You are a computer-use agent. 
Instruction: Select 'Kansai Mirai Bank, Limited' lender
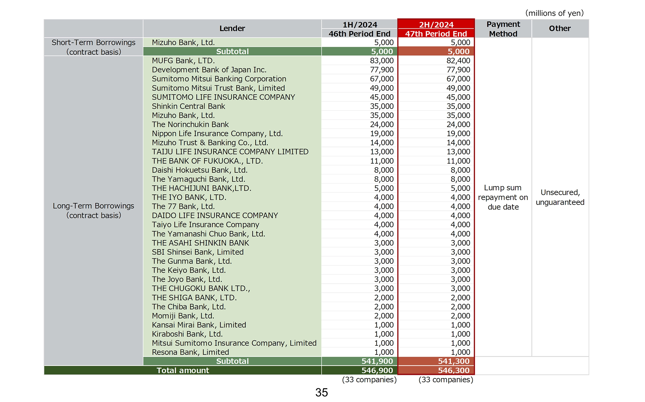[199, 325]
